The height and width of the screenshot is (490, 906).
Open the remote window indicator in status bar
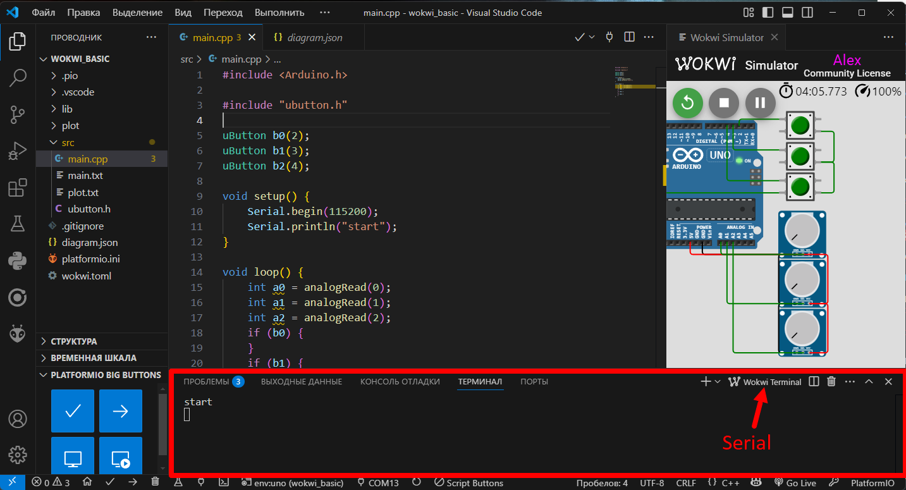pos(12,482)
